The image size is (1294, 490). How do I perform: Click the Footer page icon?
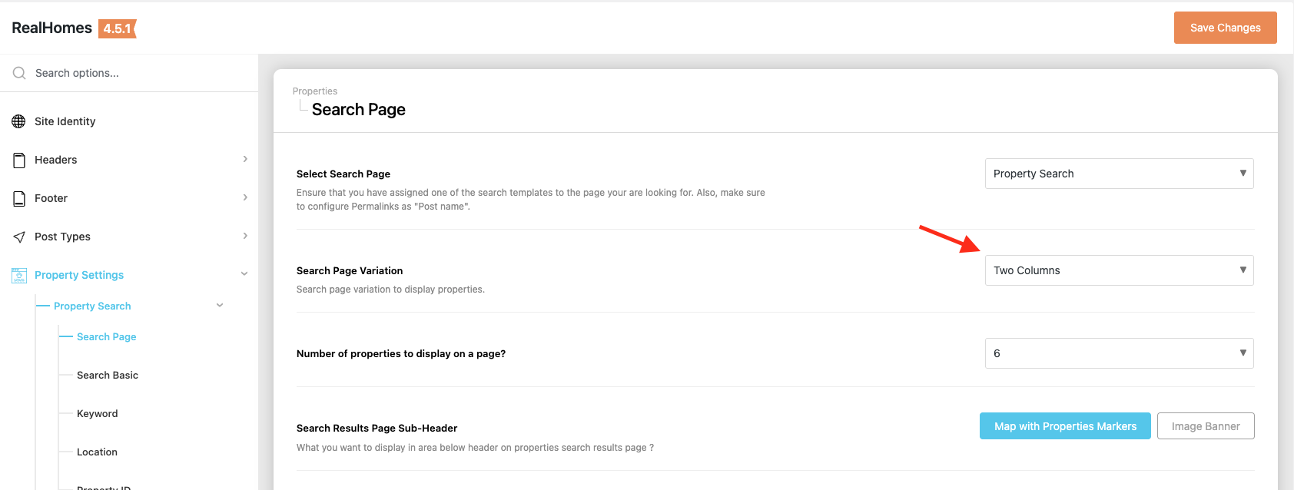click(19, 198)
